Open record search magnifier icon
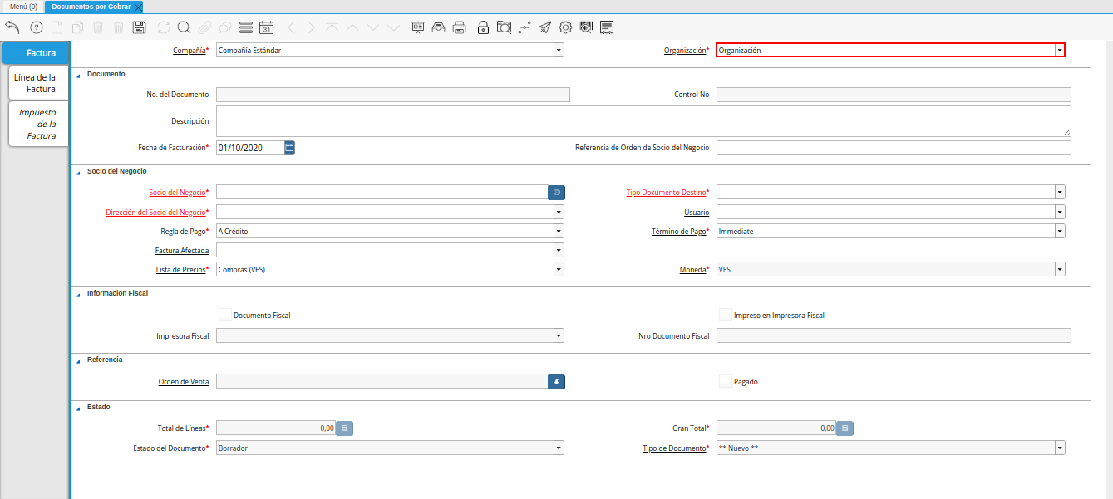 tap(184, 27)
